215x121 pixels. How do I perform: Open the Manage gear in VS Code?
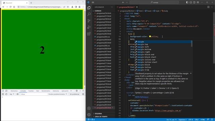pyautogui.click(x=89, y=115)
